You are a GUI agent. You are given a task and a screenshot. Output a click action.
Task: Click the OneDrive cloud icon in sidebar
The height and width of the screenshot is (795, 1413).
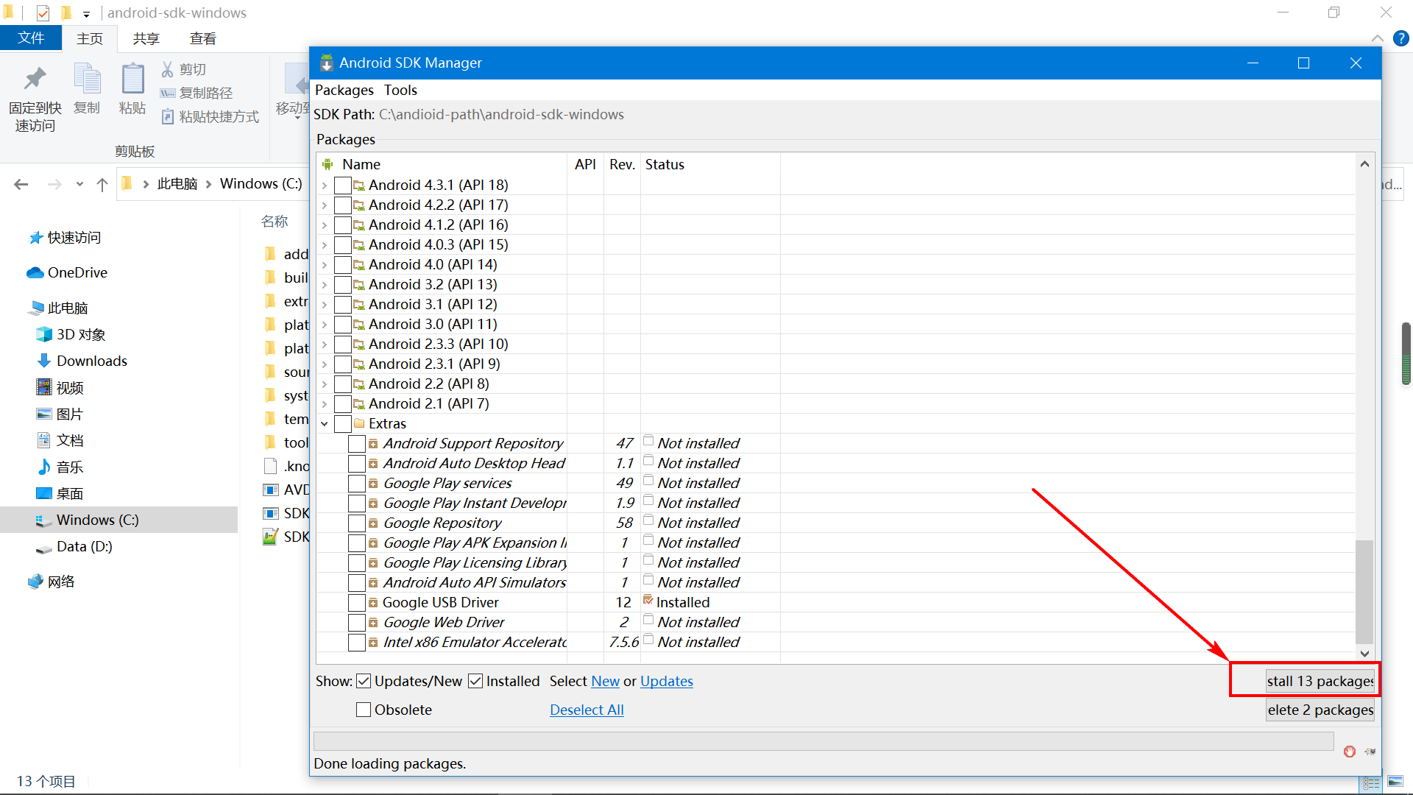(x=35, y=272)
